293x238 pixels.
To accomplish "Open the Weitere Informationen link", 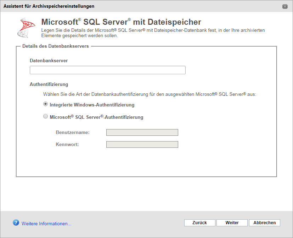I will pyautogui.click(x=46, y=224).
